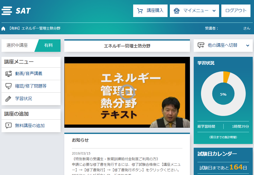
Task: Click the video lecture monitor icon
Action: (x=9, y=74)
